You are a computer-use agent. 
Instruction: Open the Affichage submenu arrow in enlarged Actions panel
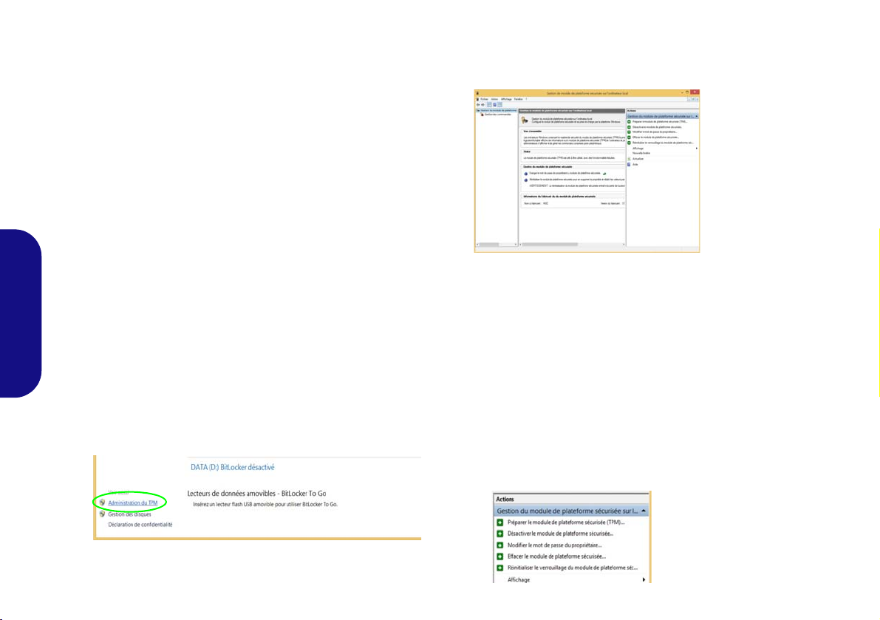point(644,579)
